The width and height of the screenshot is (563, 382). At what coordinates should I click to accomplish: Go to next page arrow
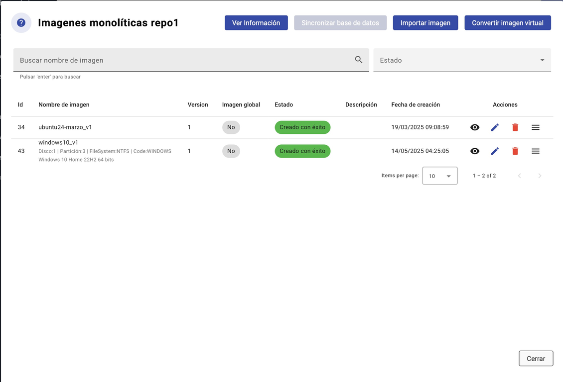click(540, 176)
